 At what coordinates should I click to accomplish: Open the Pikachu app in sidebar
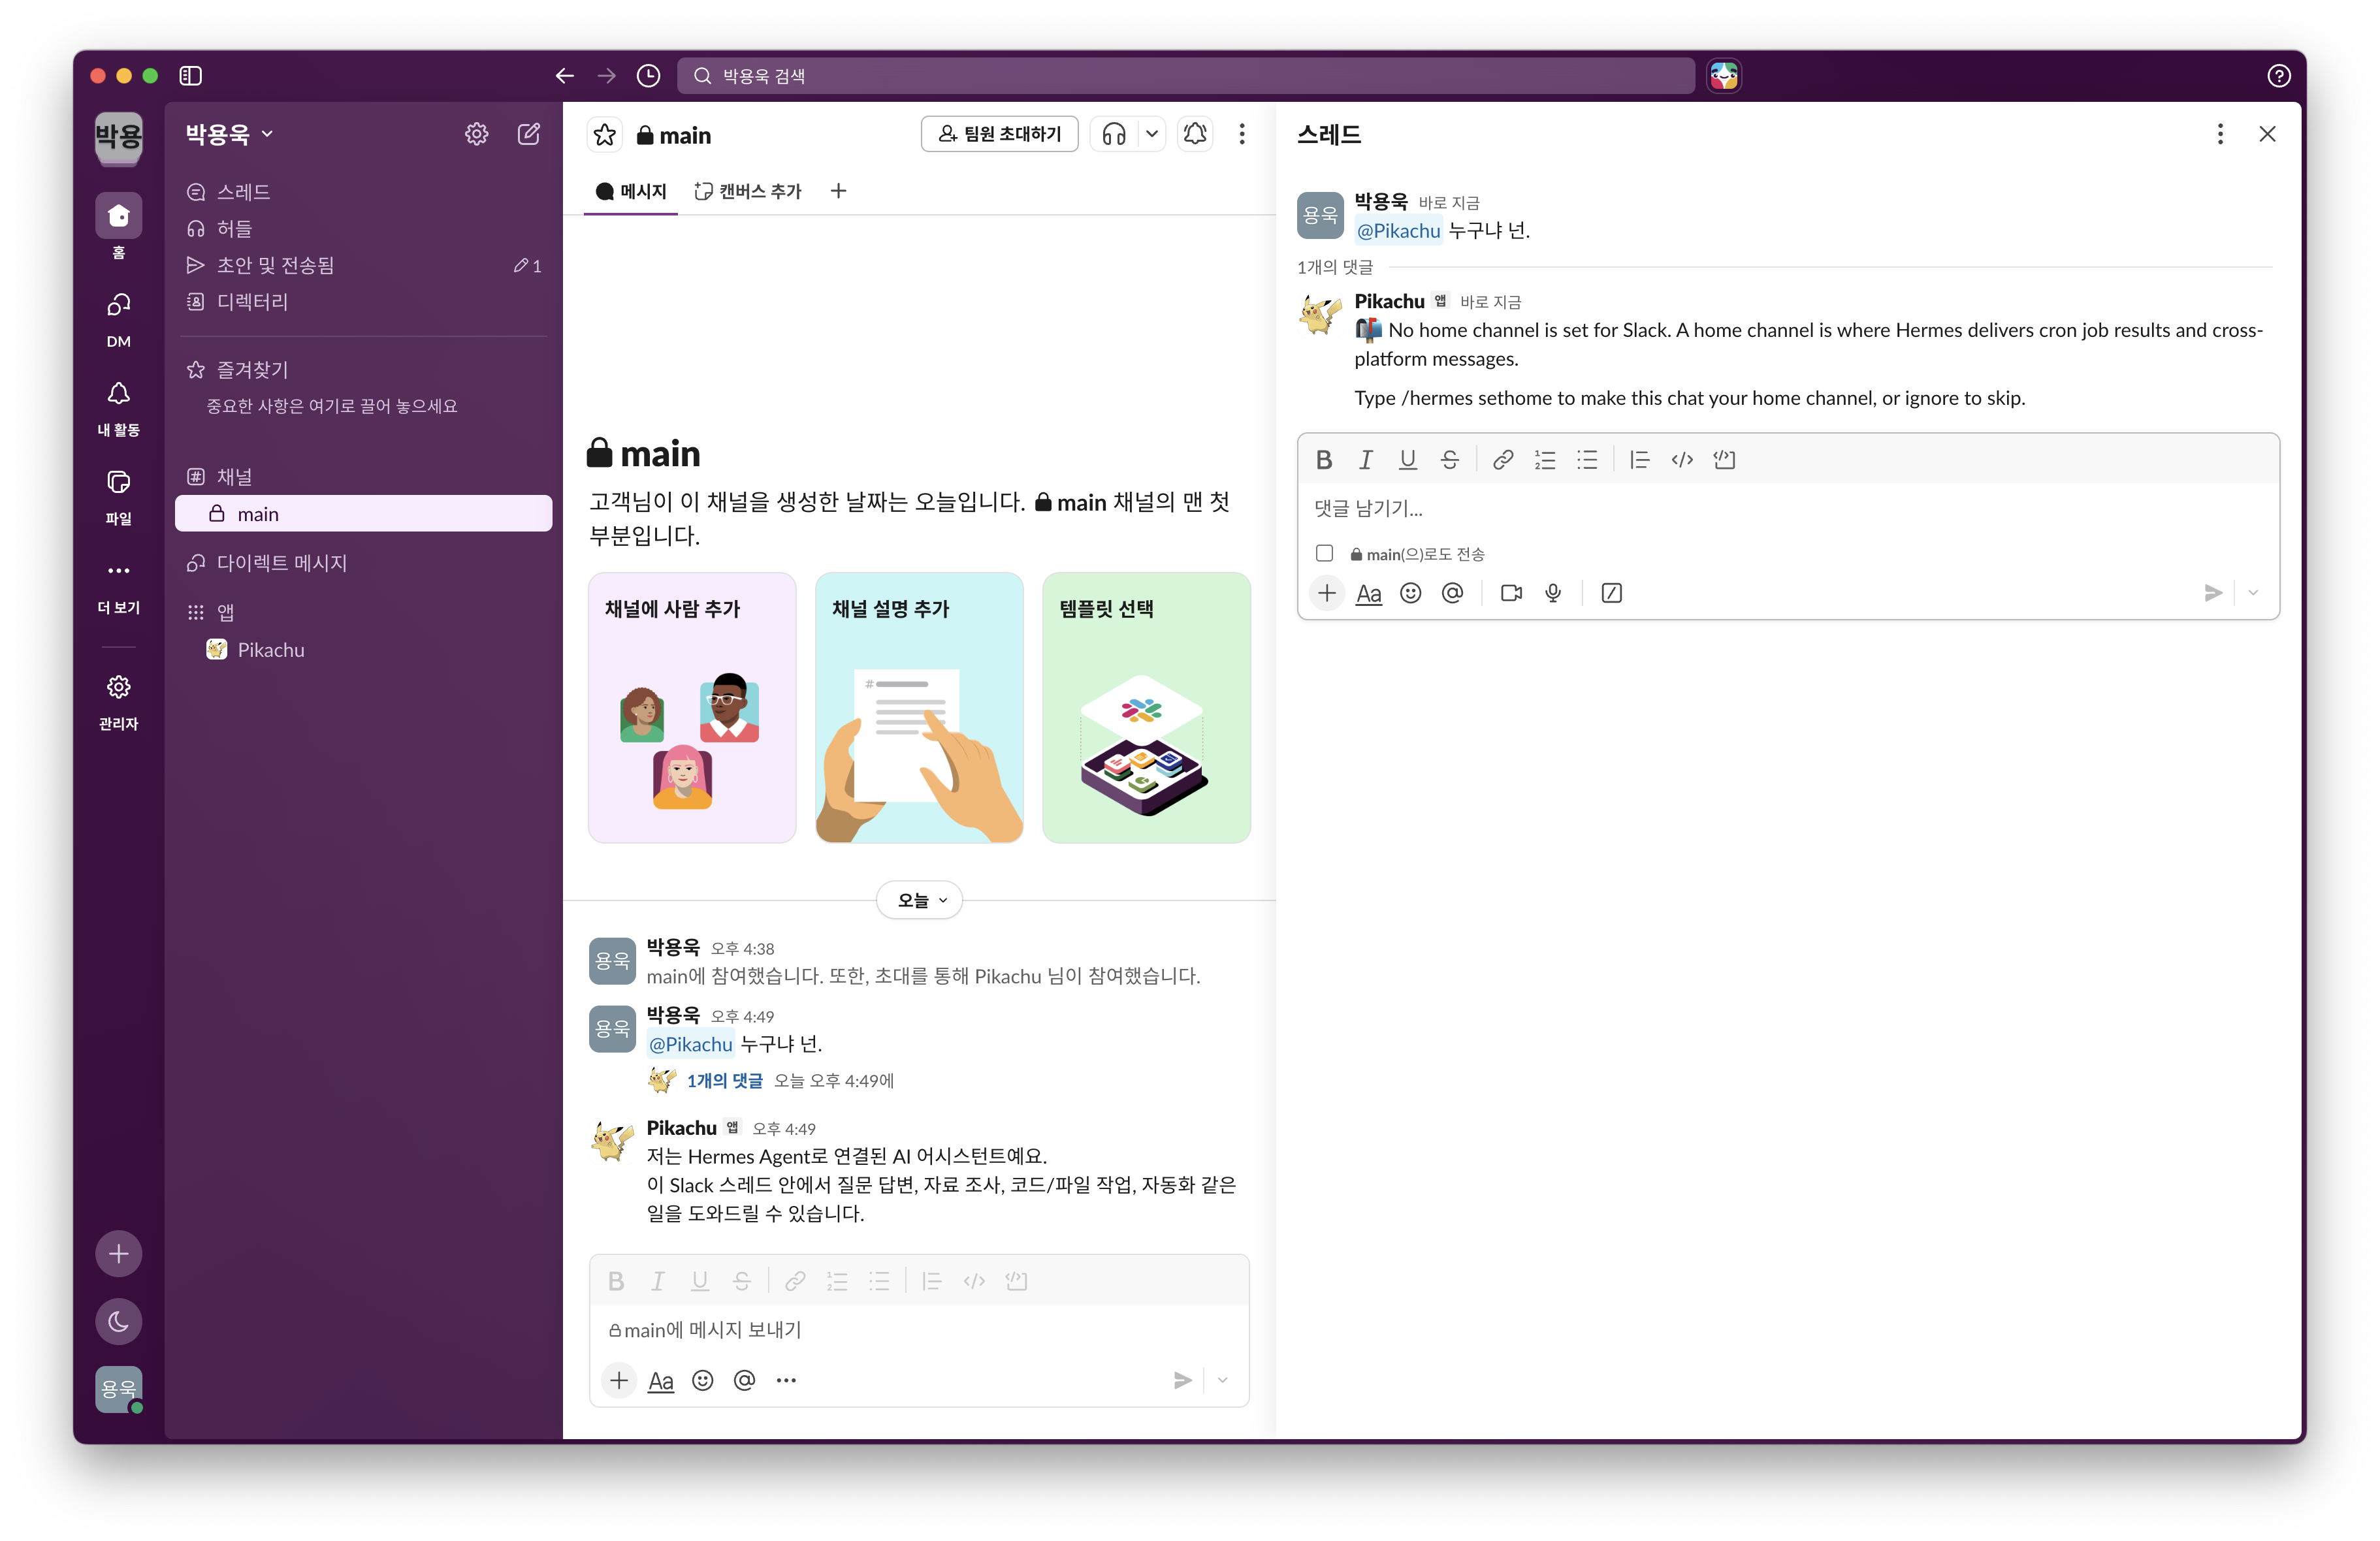pos(364,650)
